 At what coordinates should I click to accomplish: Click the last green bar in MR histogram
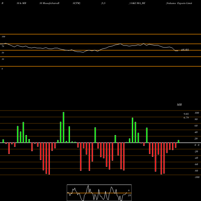178,142
